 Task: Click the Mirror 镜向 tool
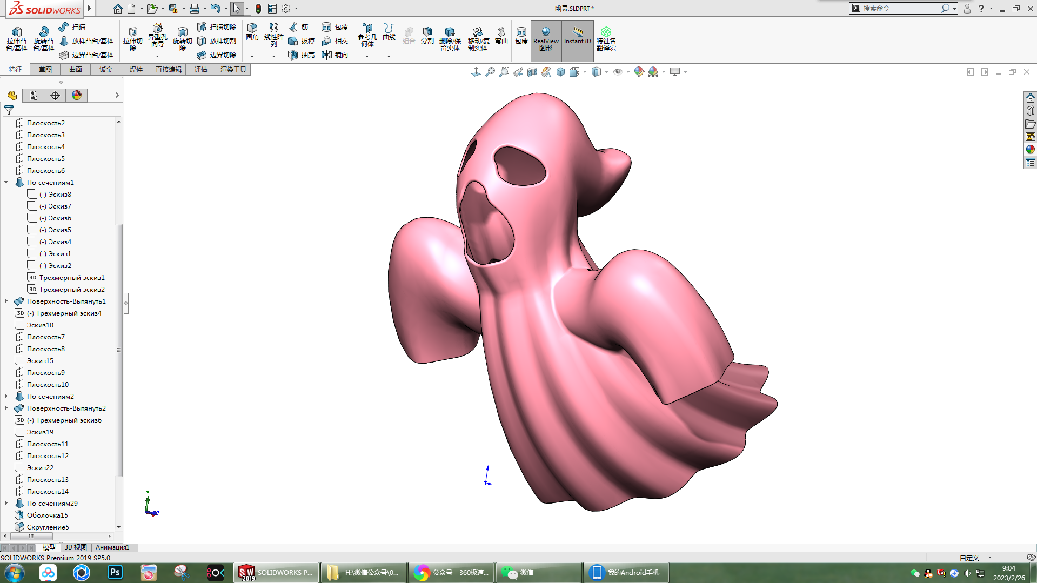tap(334, 55)
